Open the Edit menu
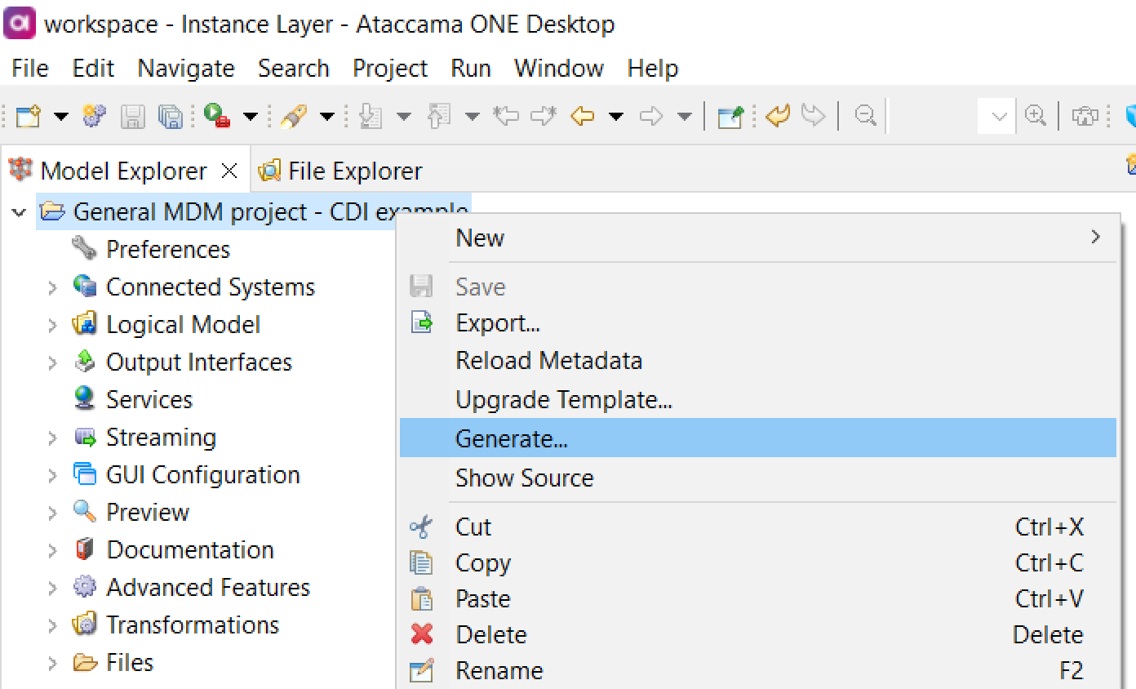Image resolution: width=1136 pixels, height=689 pixels. [93, 68]
